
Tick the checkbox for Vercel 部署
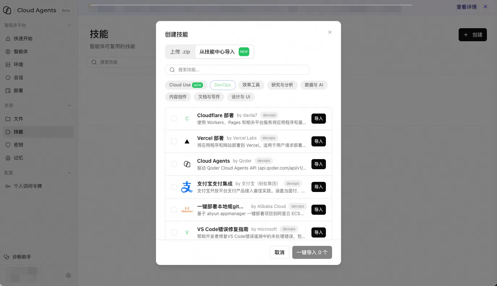coord(174,141)
